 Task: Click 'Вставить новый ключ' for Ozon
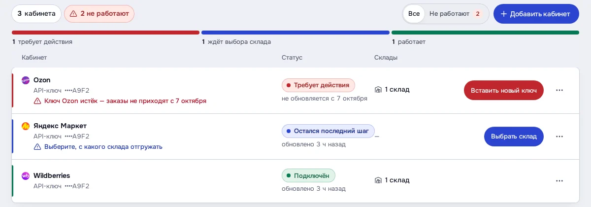[504, 90]
